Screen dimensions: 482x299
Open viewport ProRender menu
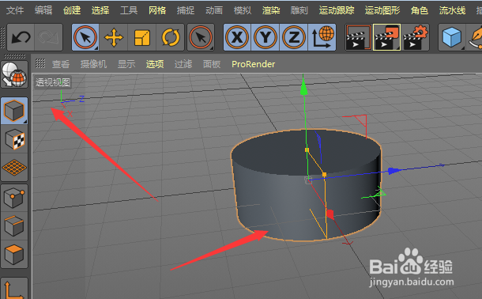254,64
